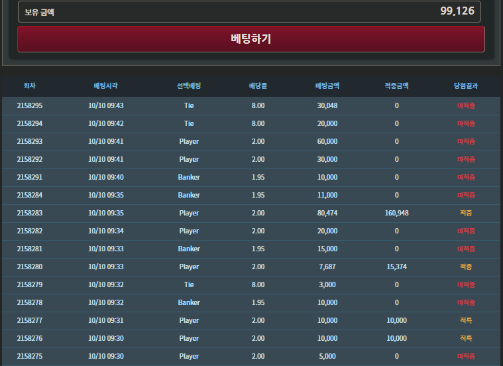Click 8.00 odds in row 2158294
This screenshot has height=366, width=503.
click(x=258, y=123)
